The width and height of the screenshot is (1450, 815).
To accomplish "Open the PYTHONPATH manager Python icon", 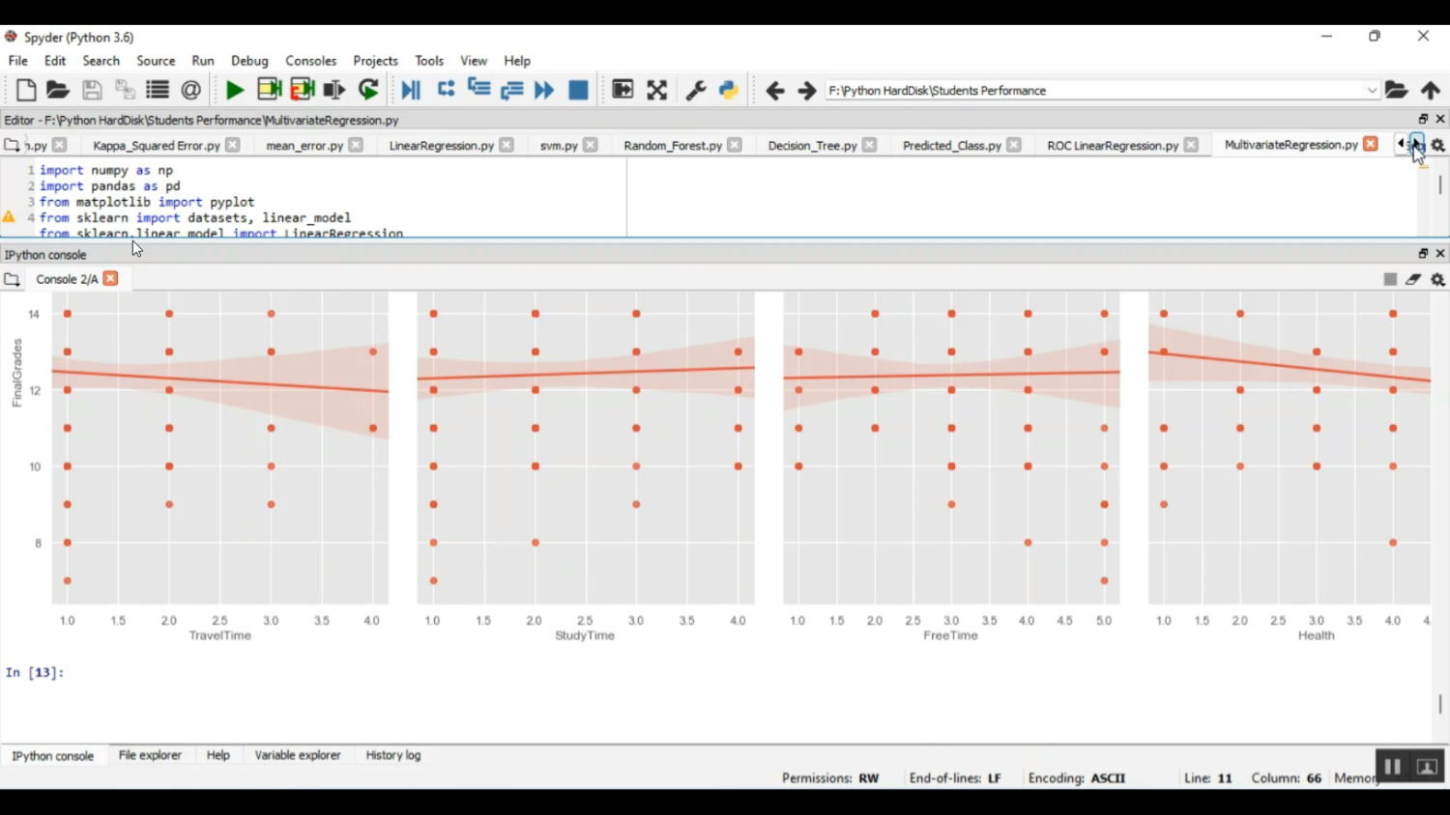I will click(729, 91).
